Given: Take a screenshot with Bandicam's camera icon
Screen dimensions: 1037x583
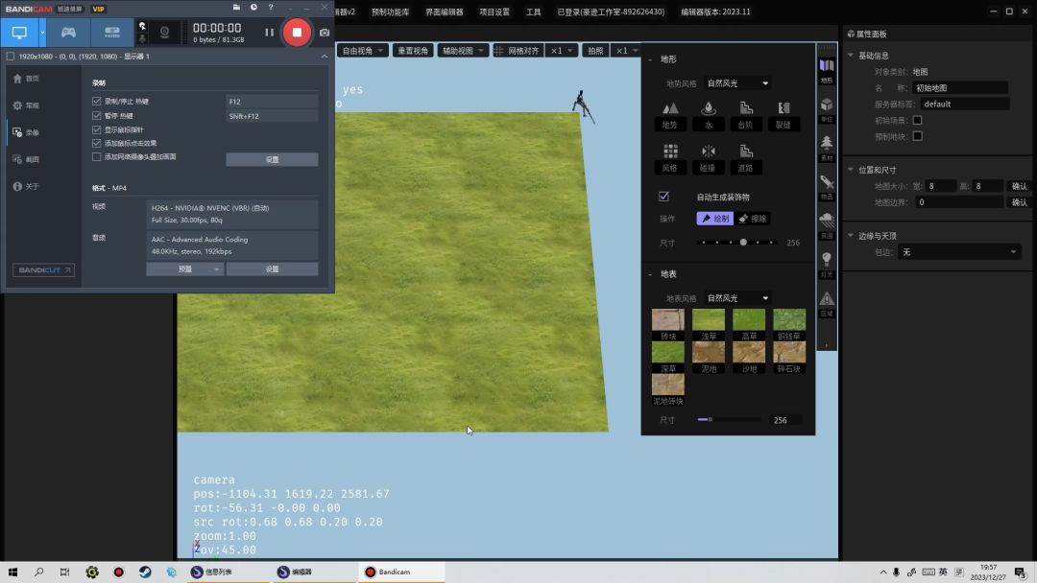Looking at the screenshot, I should 325,33.
